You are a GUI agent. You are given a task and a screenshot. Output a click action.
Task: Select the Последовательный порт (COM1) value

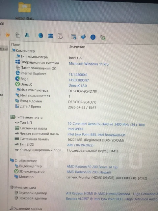[x=92, y=151]
